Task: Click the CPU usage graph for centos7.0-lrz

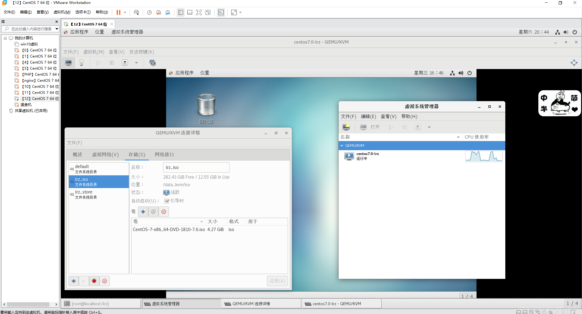Action: (484, 156)
